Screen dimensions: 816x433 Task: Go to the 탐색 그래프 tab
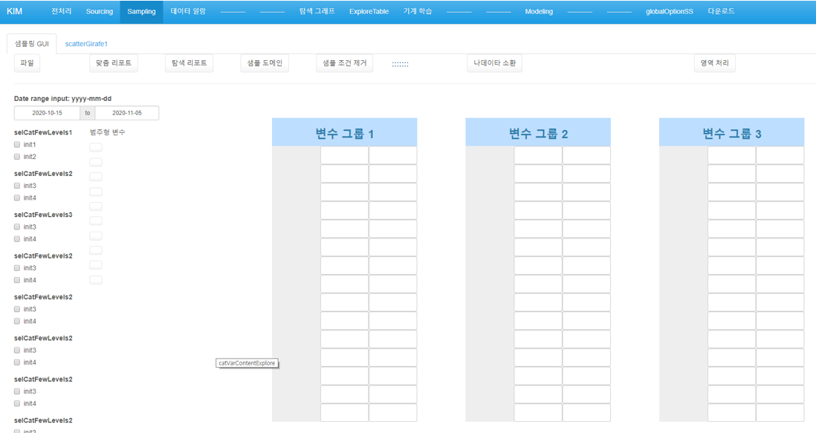[317, 12]
